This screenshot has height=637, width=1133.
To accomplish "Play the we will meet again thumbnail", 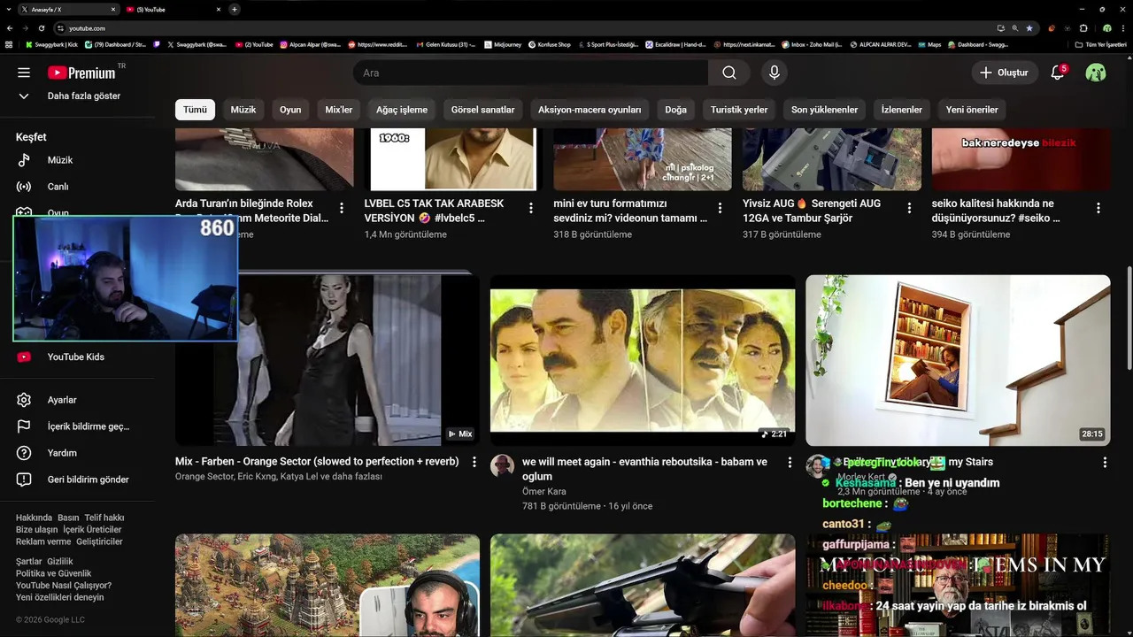I will pyautogui.click(x=643, y=360).
